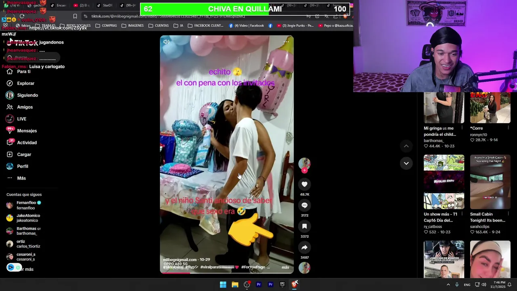Open author ry_catboss
The height and width of the screenshot is (291, 517).
(433, 227)
